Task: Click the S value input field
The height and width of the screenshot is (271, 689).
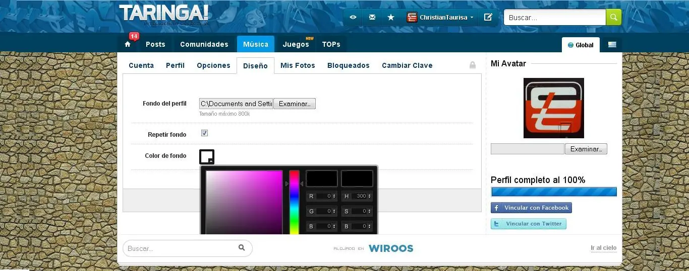Action: 359,211
